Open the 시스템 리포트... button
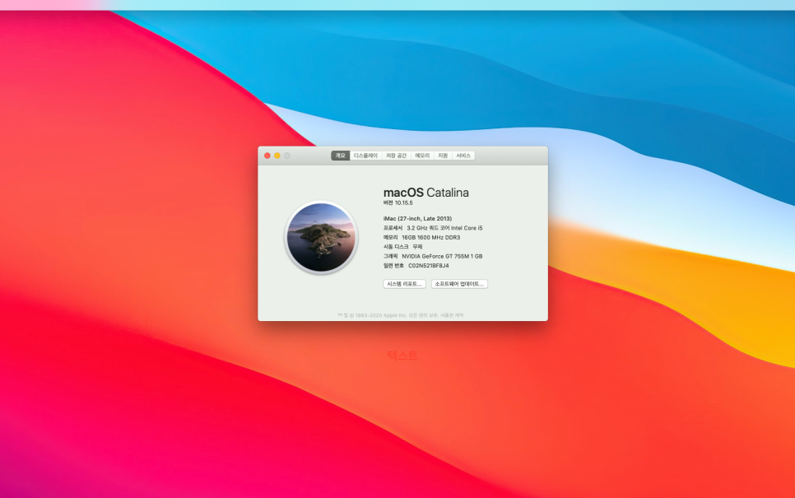795x498 pixels. tap(404, 284)
